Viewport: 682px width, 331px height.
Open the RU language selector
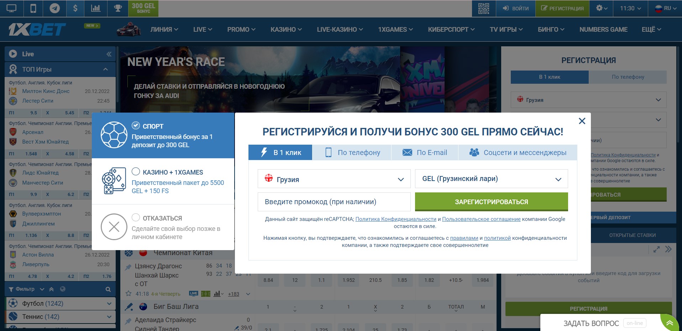click(x=666, y=8)
